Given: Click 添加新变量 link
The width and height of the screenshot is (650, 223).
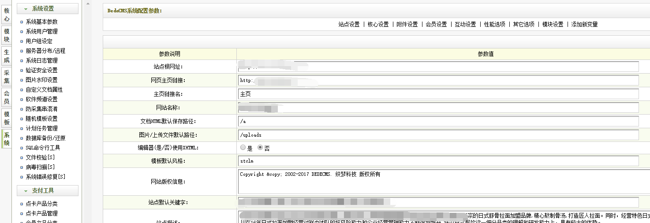Looking at the screenshot, I should 584,25.
